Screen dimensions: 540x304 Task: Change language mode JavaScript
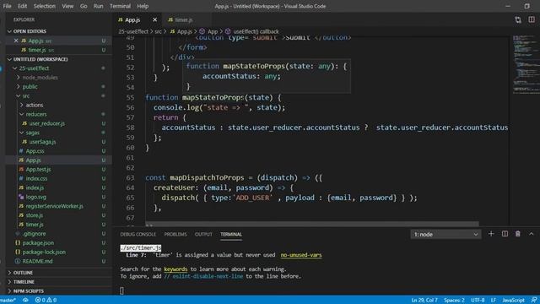tap(513, 301)
